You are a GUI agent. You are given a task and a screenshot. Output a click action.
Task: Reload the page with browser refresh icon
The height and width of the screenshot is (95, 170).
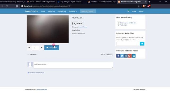click(6, 6)
